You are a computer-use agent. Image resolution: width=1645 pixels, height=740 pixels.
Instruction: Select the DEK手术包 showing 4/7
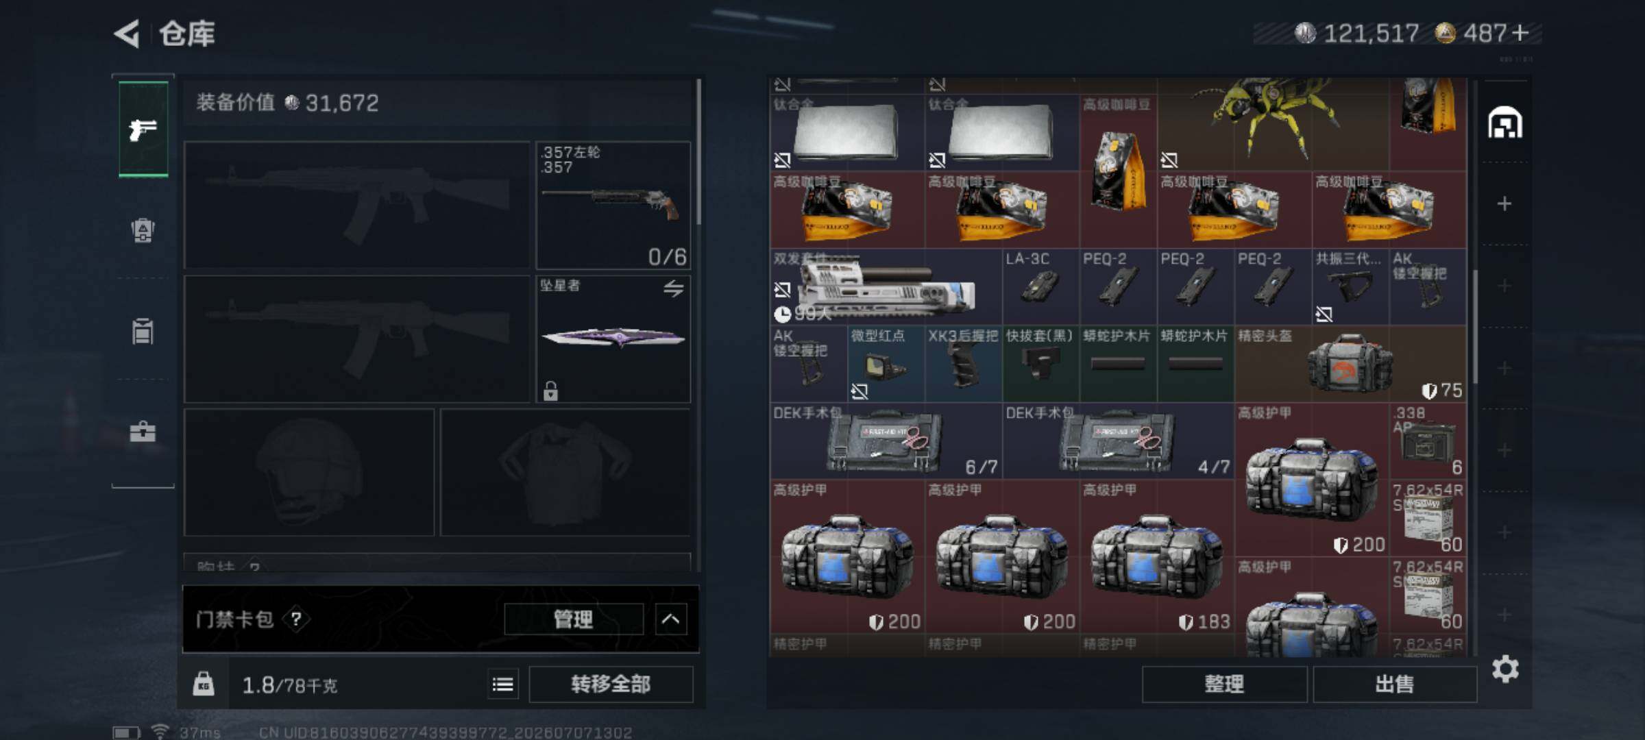click(1119, 441)
